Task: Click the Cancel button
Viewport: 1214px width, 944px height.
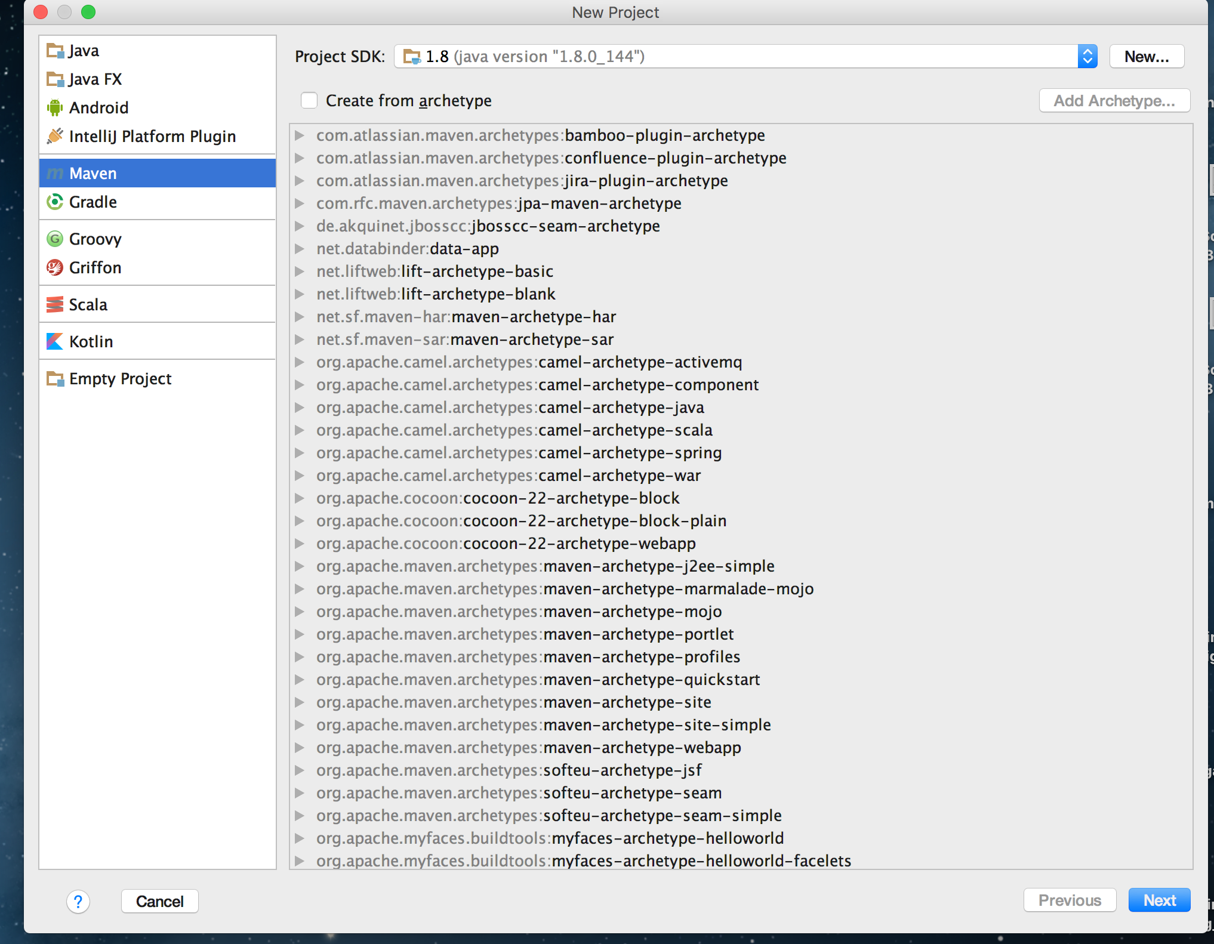Action: (159, 901)
